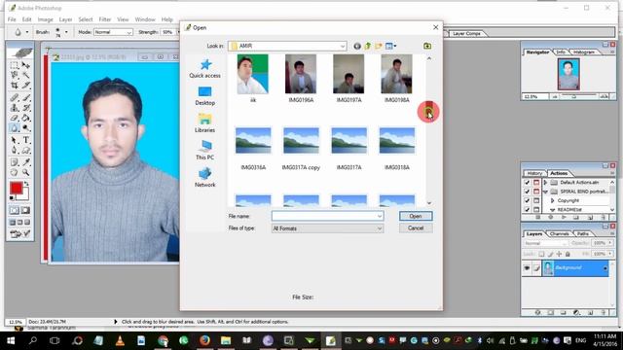Switch to the Channels tab
The width and height of the screenshot is (623, 350).
click(560, 234)
